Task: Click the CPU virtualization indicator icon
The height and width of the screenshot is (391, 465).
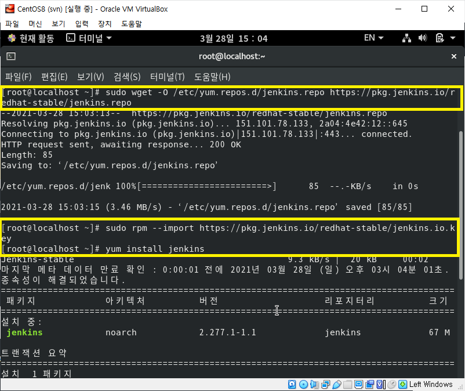Action: [381, 385]
